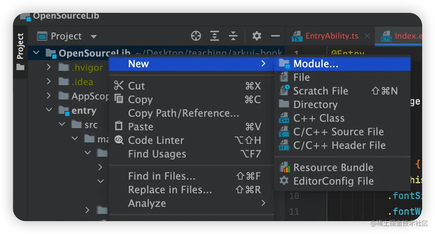The image size is (435, 234).
Task: Click the C/C++ Source File icon
Action: coord(284,132)
